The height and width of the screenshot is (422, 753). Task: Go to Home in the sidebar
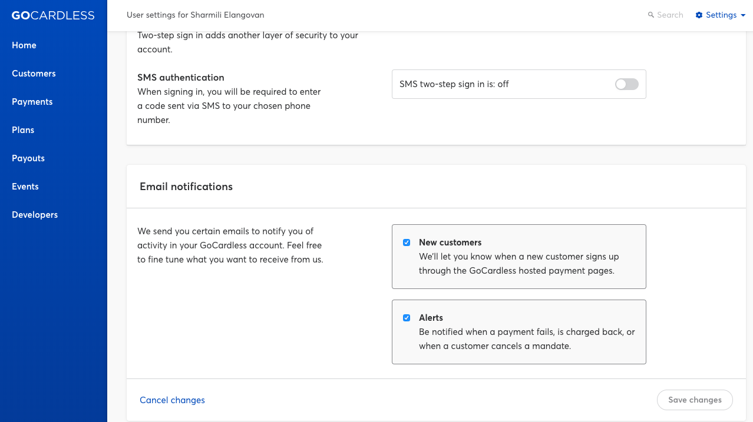click(24, 45)
